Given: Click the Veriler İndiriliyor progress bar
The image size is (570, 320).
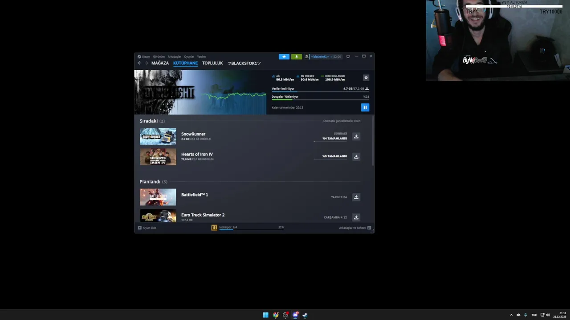Looking at the screenshot, I should pos(320,92).
